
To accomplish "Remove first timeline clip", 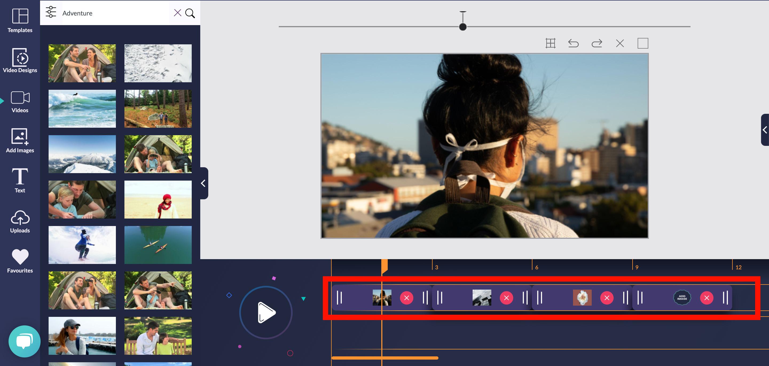I will [406, 298].
